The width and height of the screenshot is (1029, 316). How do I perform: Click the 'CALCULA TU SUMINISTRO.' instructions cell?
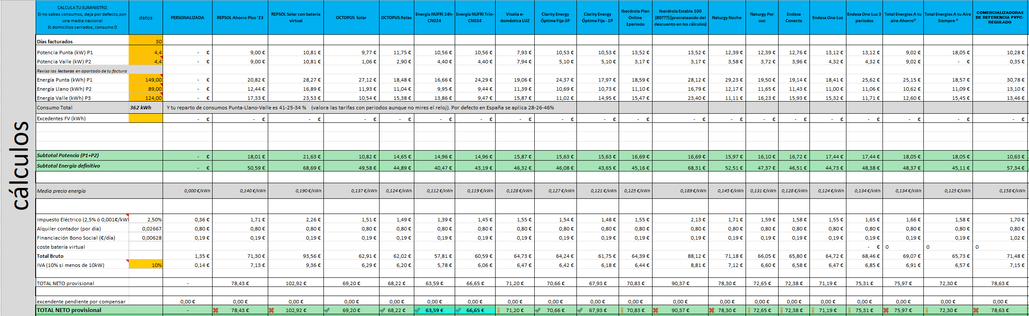point(82,17)
